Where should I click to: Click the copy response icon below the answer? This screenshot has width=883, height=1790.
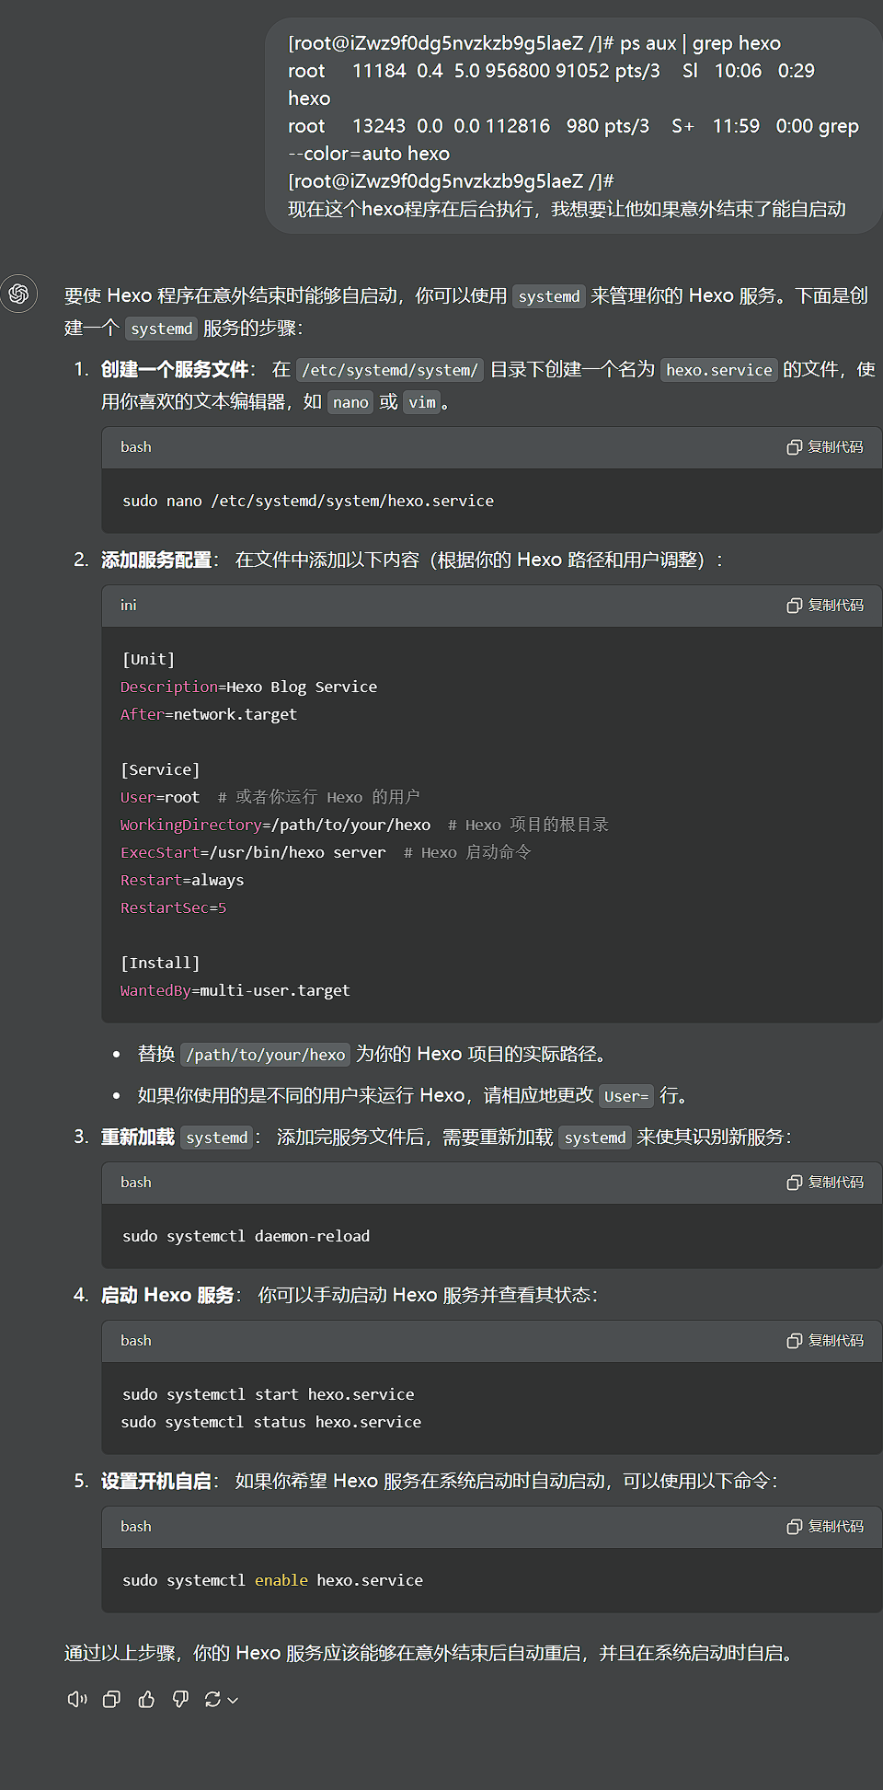[111, 1699]
